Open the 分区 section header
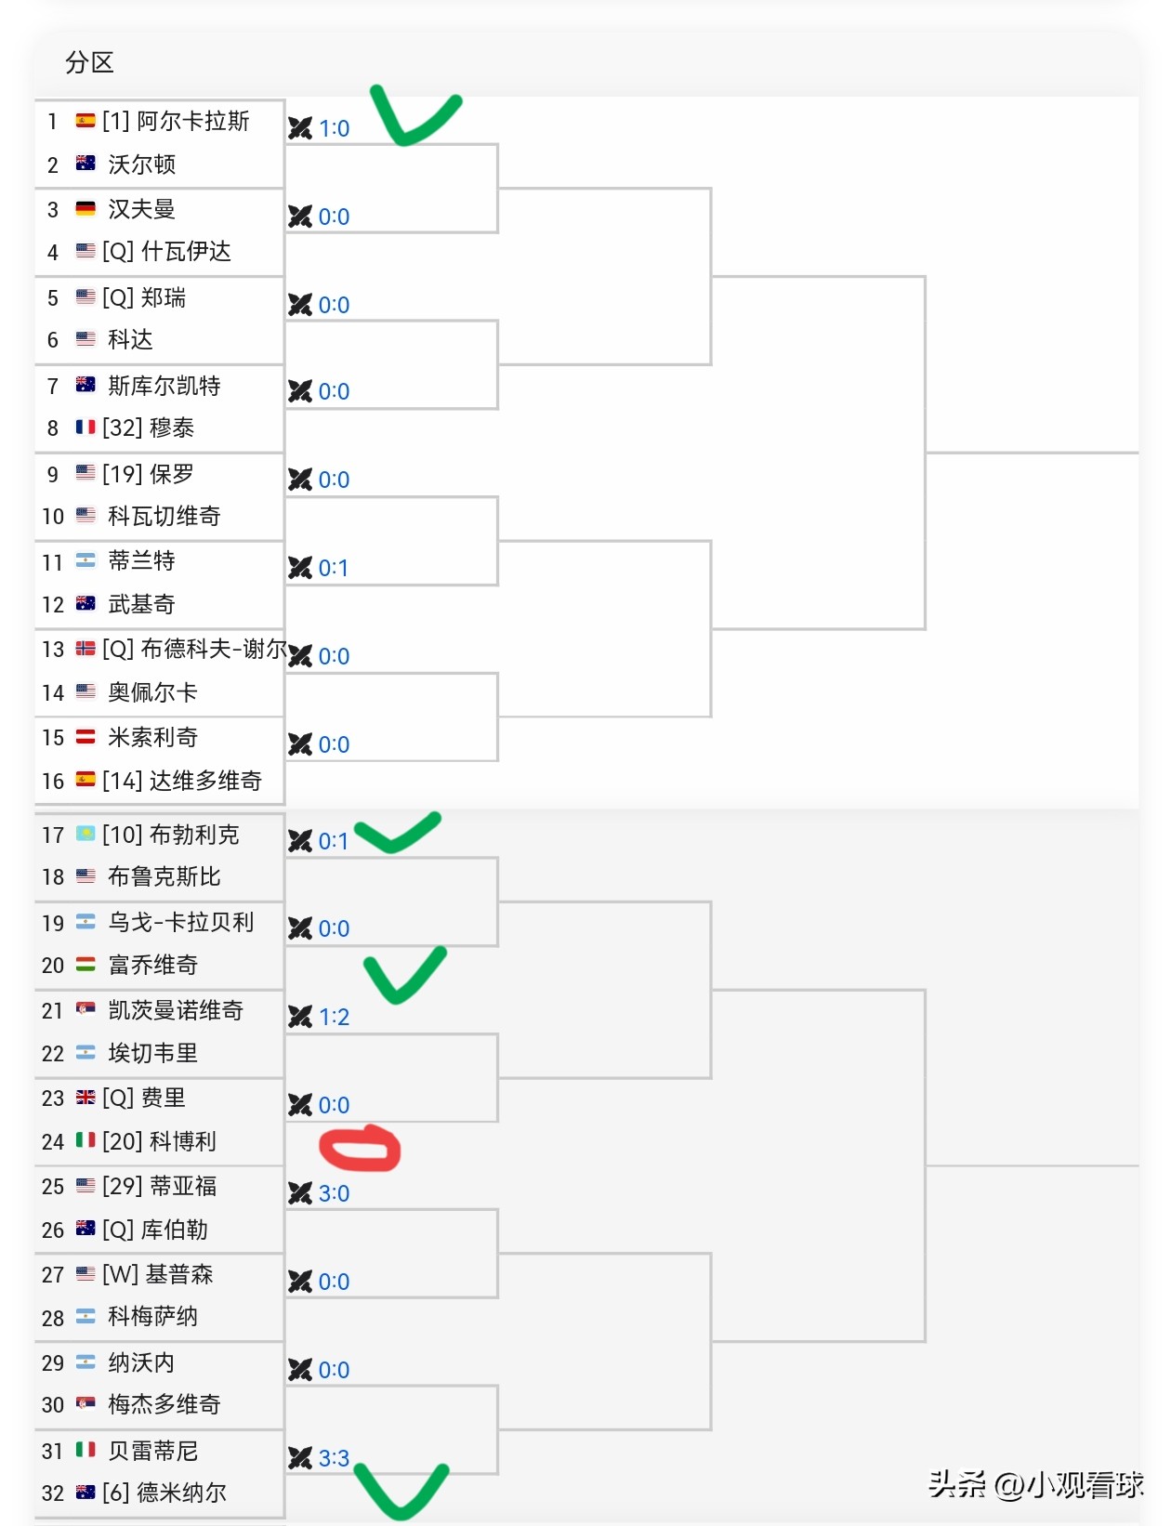This screenshot has width=1171, height=1526. 89,62
